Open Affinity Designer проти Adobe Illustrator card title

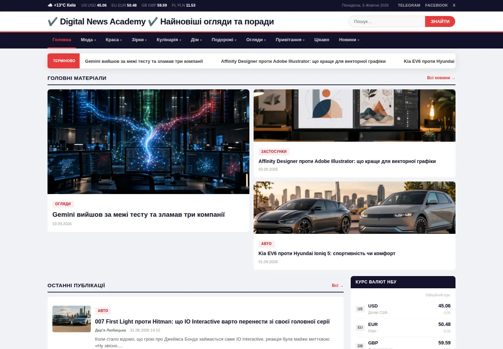pos(347,161)
